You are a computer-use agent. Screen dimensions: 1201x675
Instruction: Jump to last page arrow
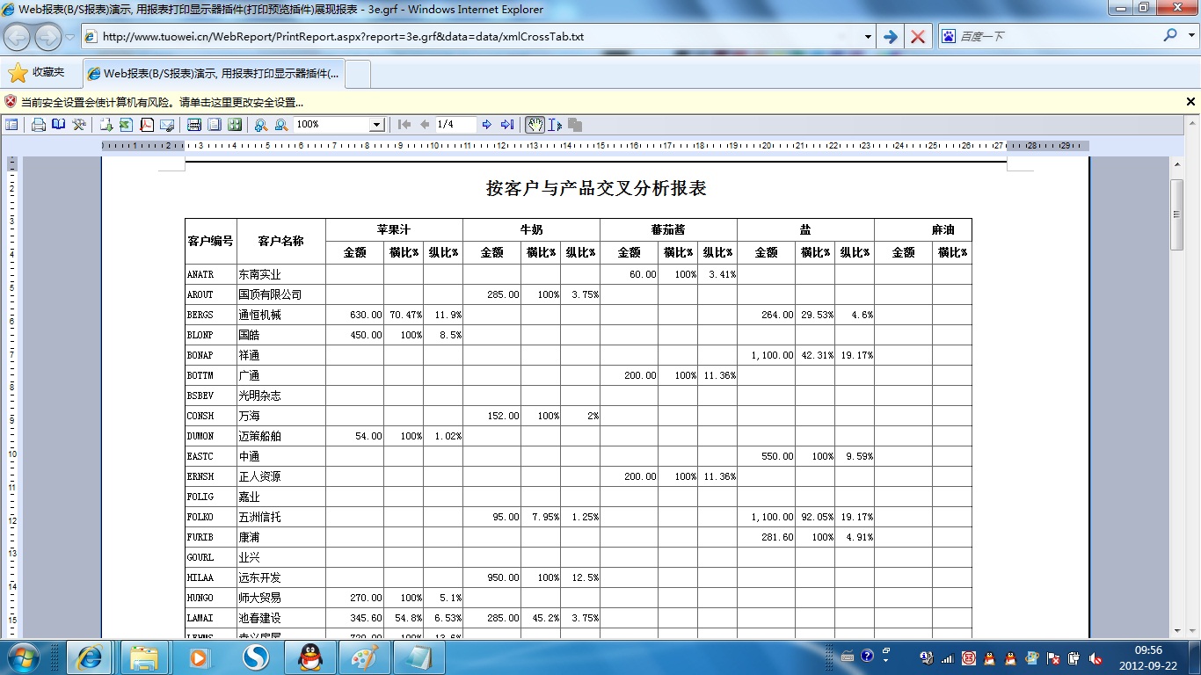(507, 125)
